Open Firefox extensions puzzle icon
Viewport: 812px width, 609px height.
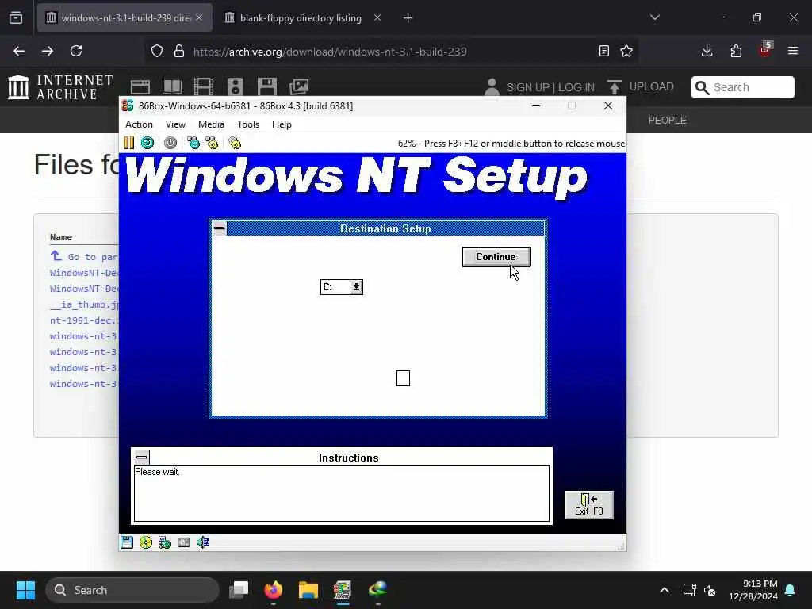(736, 51)
